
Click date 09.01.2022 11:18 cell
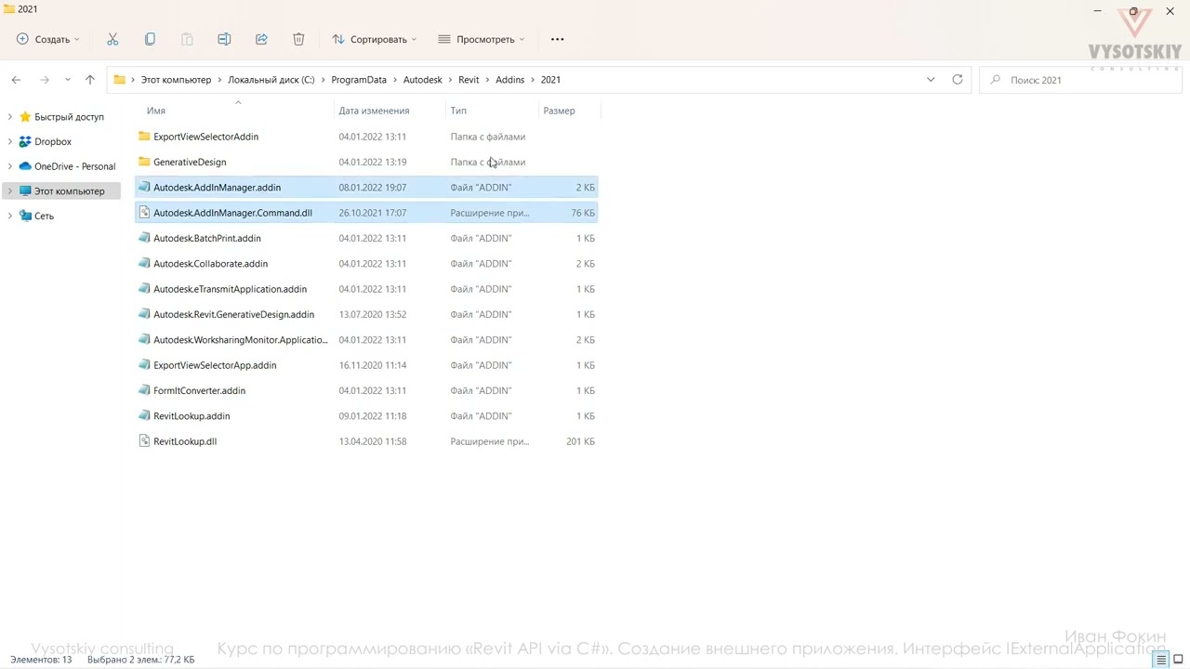373,416
